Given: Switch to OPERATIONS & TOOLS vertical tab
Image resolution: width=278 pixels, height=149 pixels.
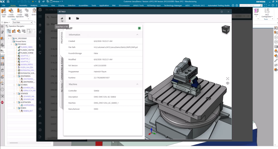Looking at the screenshot, I should tap(62, 69).
